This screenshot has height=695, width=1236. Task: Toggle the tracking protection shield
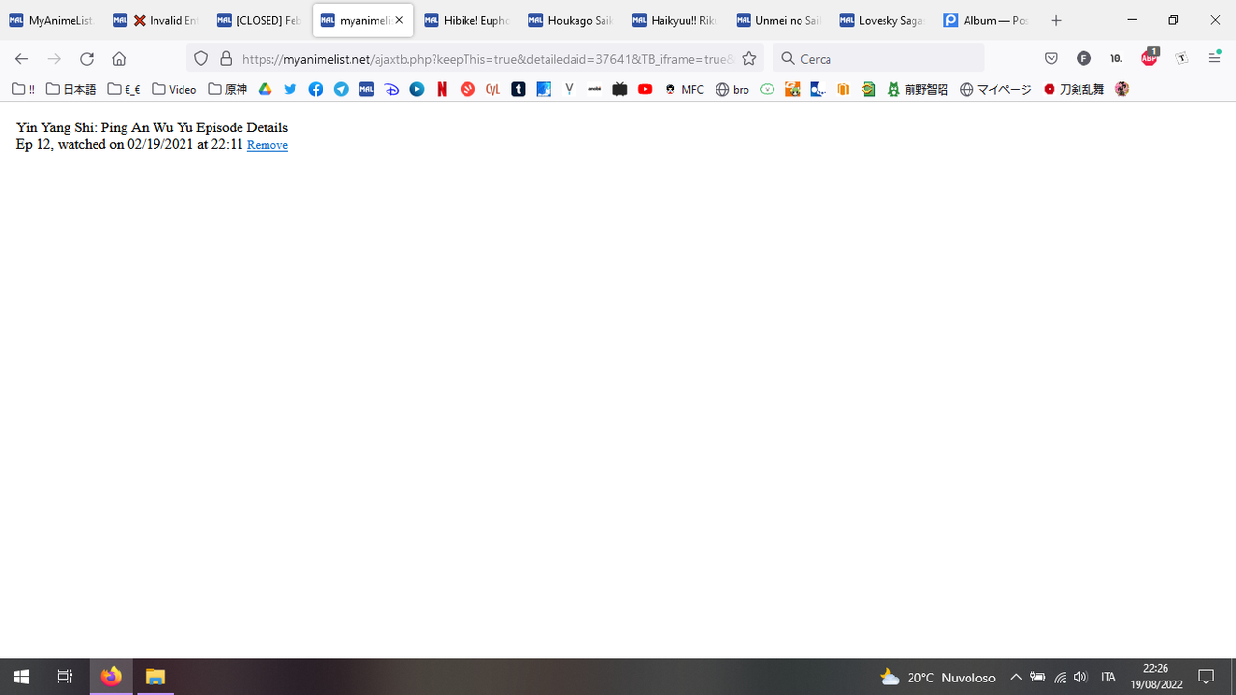click(200, 58)
